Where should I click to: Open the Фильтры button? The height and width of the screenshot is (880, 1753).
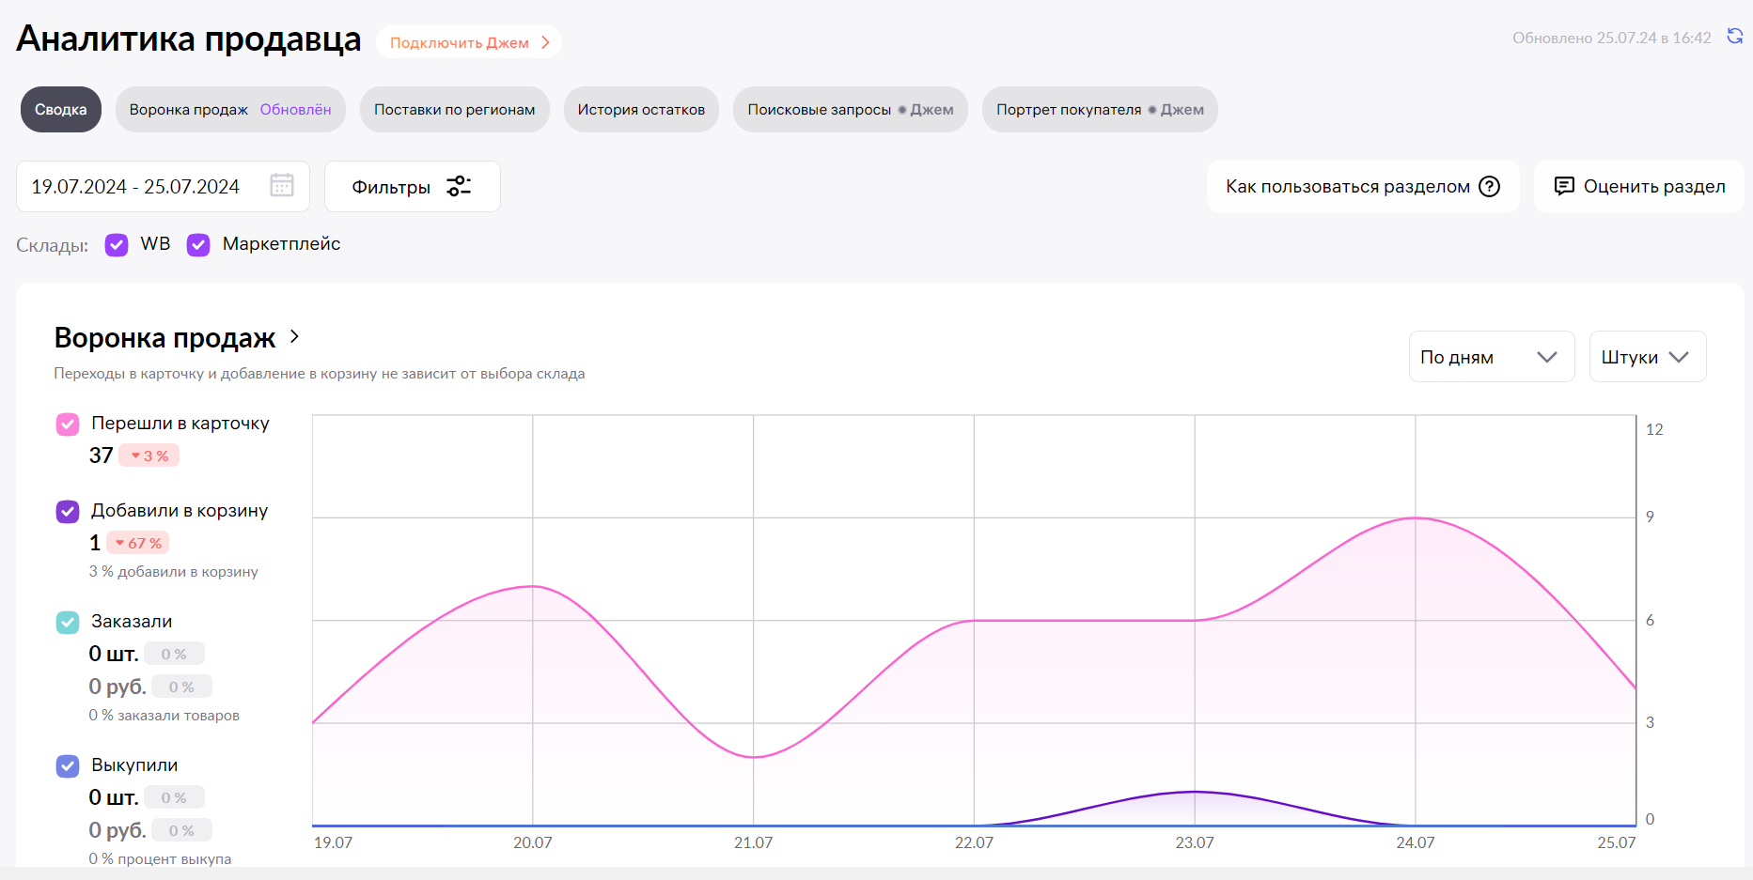[x=412, y=186]
